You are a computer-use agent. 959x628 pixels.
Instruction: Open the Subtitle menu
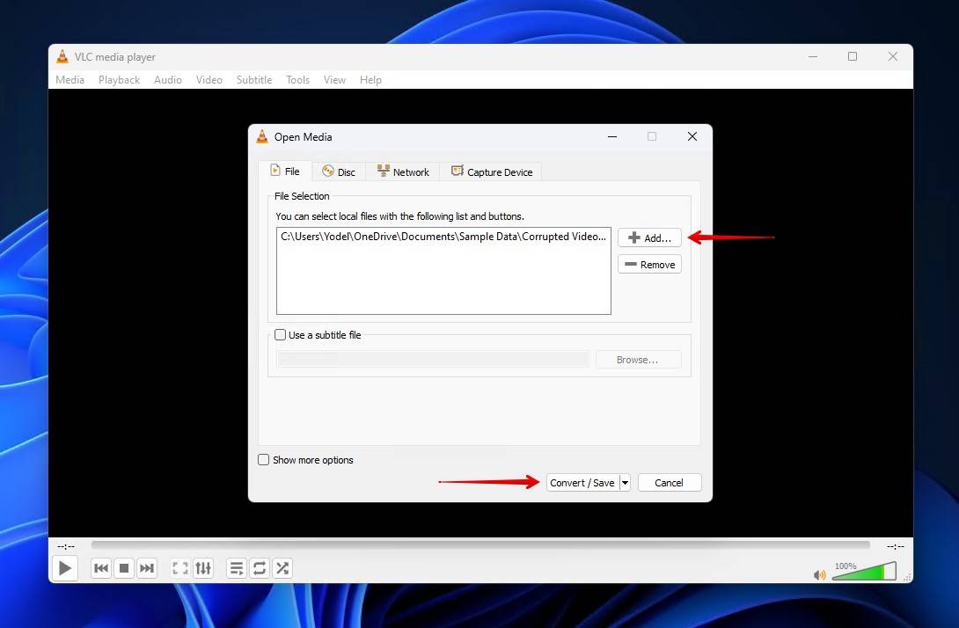pos(254,79)
